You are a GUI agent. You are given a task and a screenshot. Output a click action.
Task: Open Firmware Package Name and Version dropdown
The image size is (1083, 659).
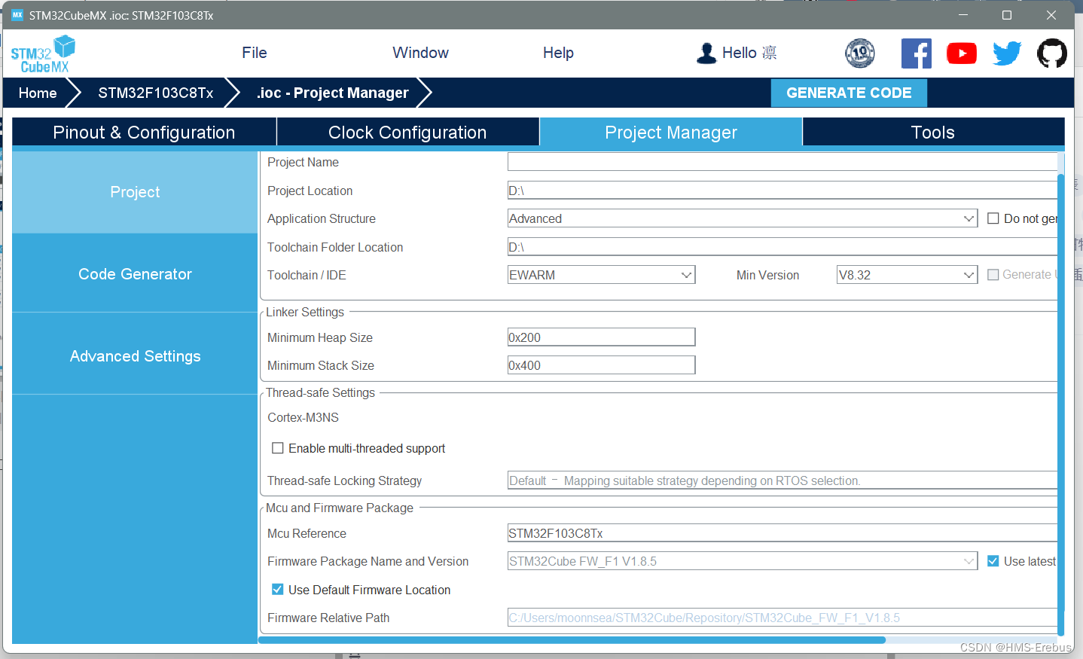click(x=743, y=561)
